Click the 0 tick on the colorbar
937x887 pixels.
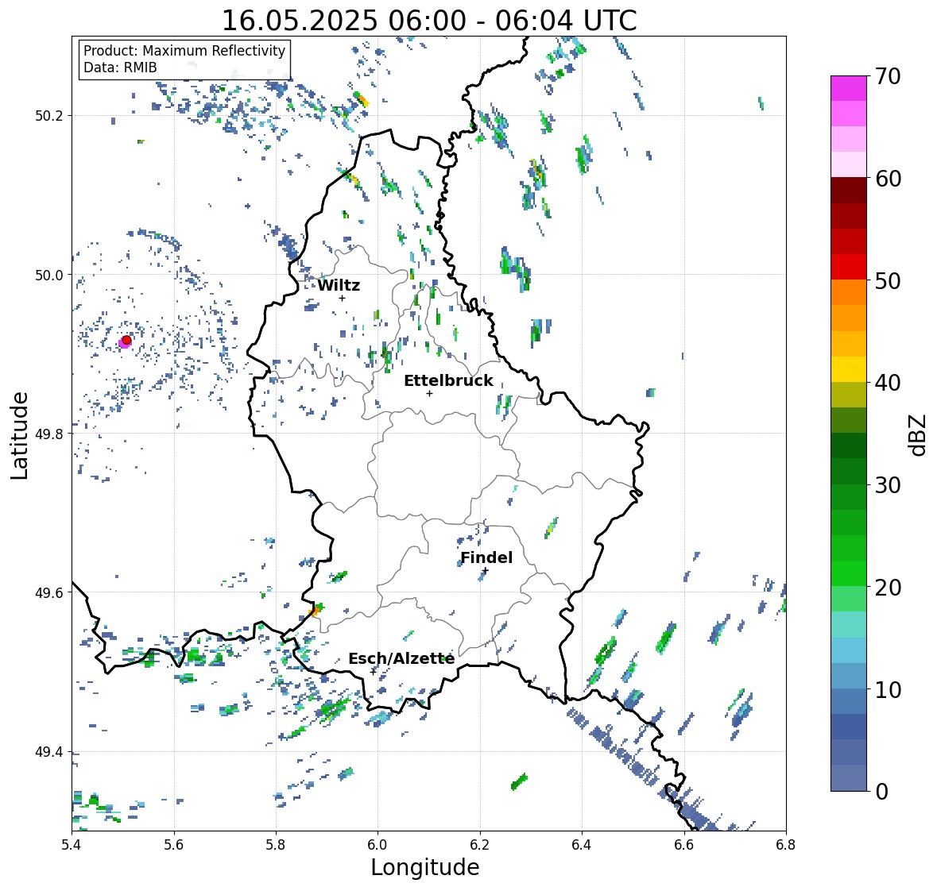coord(881,792)
